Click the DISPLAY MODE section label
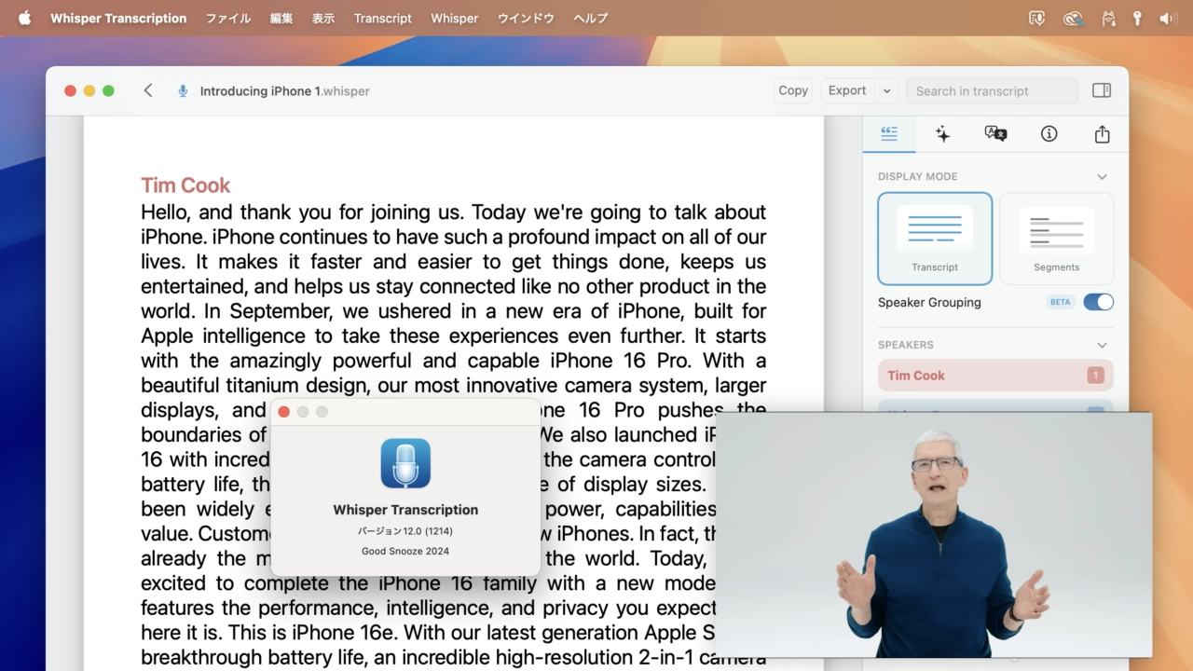This screenshot has width=1193, height=671. (x=917, y=176)
